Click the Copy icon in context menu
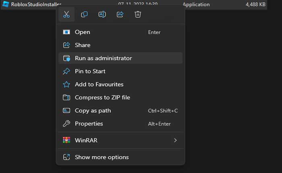Viewport: 282px width, 173px height. 84,14
